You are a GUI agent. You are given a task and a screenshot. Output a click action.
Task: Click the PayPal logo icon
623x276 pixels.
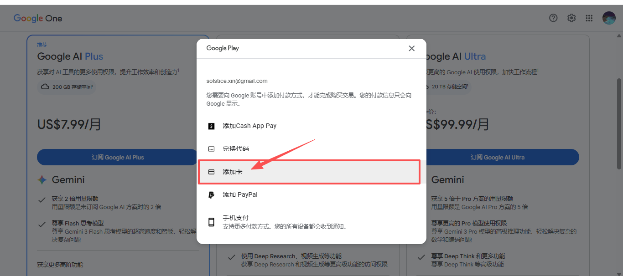pyautogui.click(x=211, y=195)
